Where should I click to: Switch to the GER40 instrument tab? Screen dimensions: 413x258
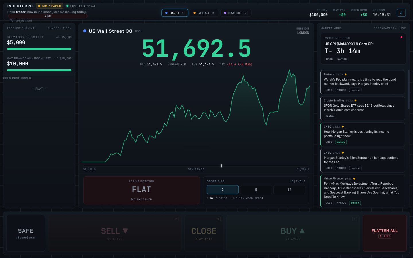(204, 13)
